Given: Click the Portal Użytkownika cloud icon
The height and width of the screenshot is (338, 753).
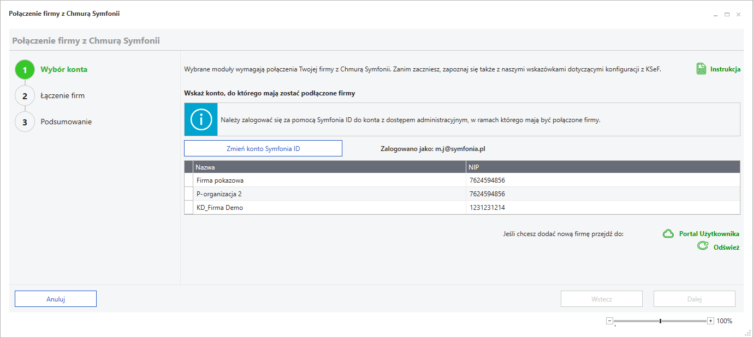Looking at the screenshot, I should [668, 234].
